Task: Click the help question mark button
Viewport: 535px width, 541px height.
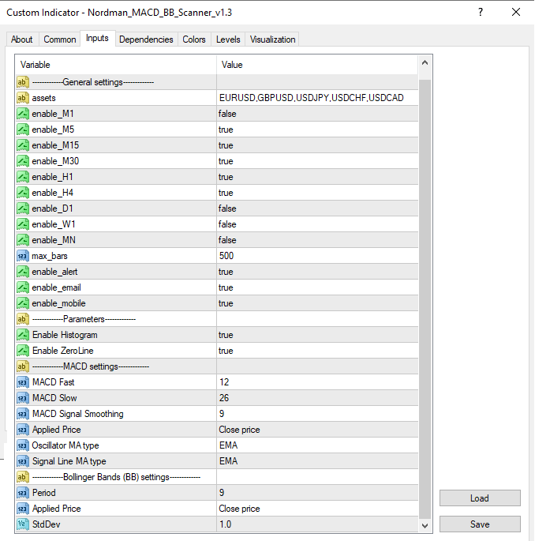Action: (481, 13)
